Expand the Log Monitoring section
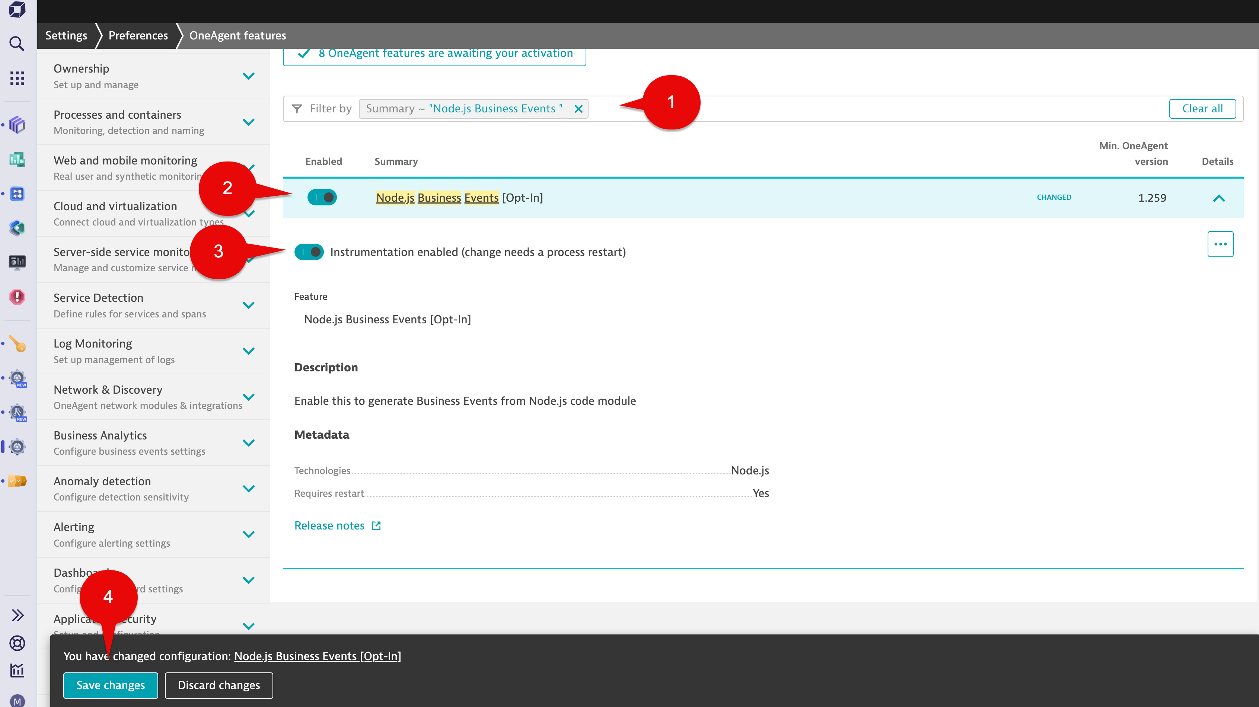Screen dimensions: 1259x707 click(x=249, y=351)
